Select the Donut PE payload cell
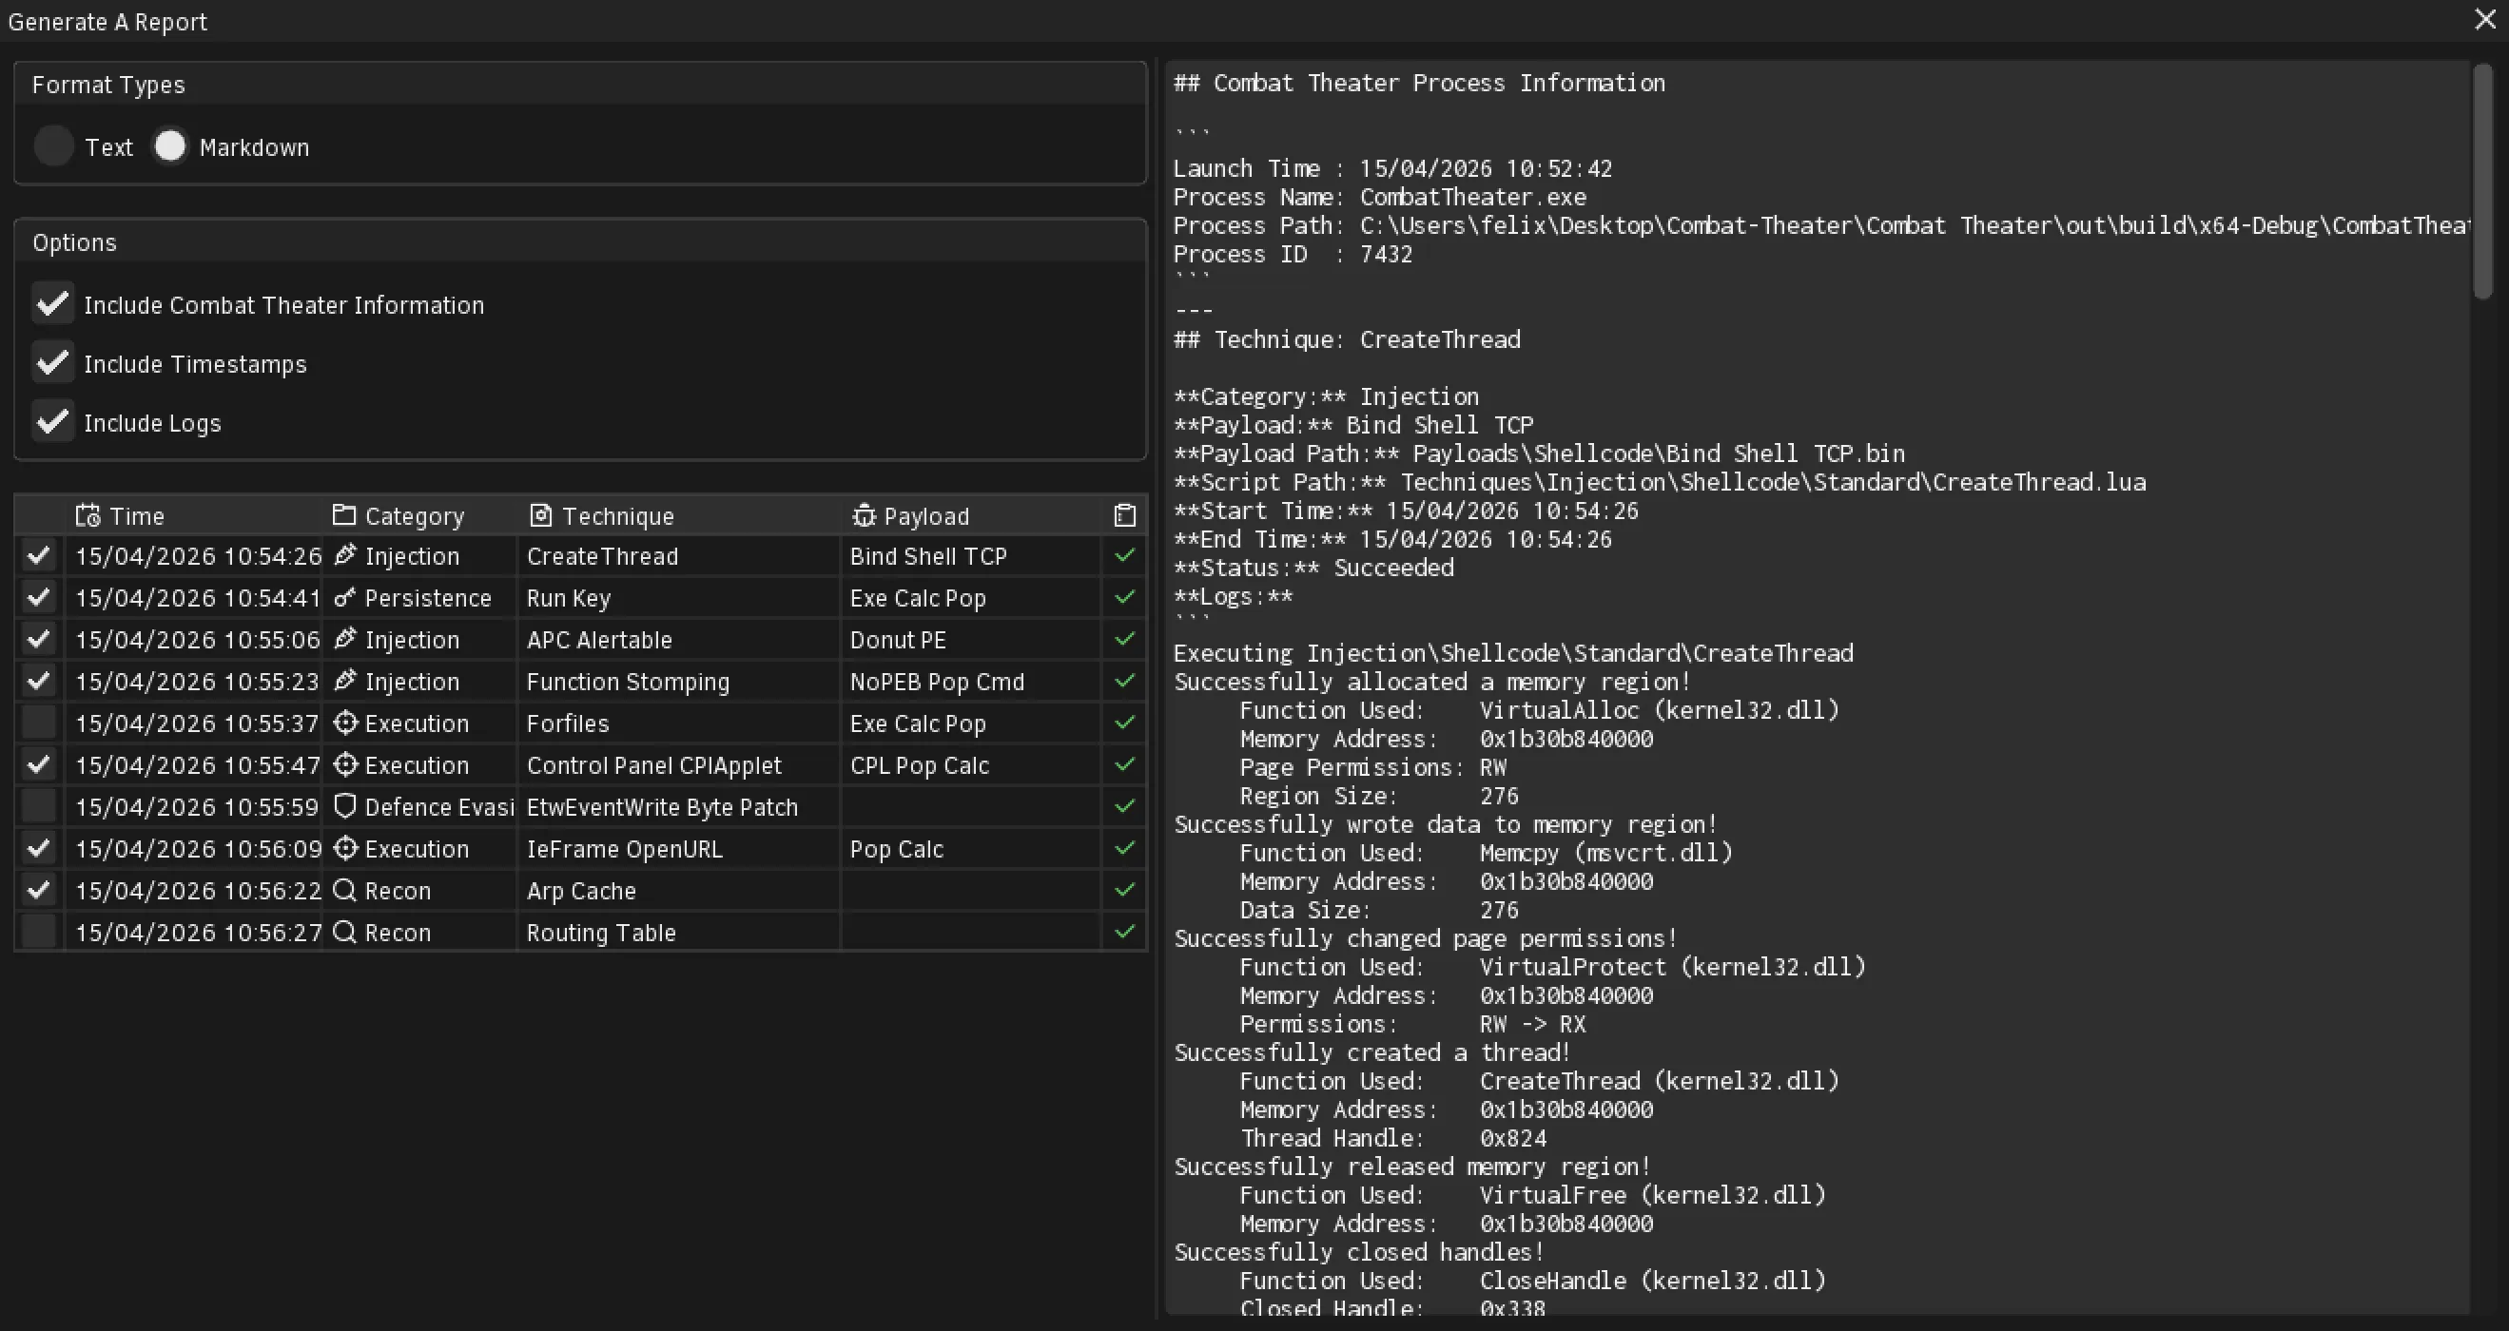The image size is (2509, 1331). coord(971,640)
